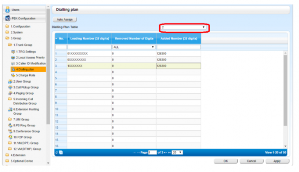Screen dimensions: 299x172
Task: Click the OK button
Action: (225, 161)
